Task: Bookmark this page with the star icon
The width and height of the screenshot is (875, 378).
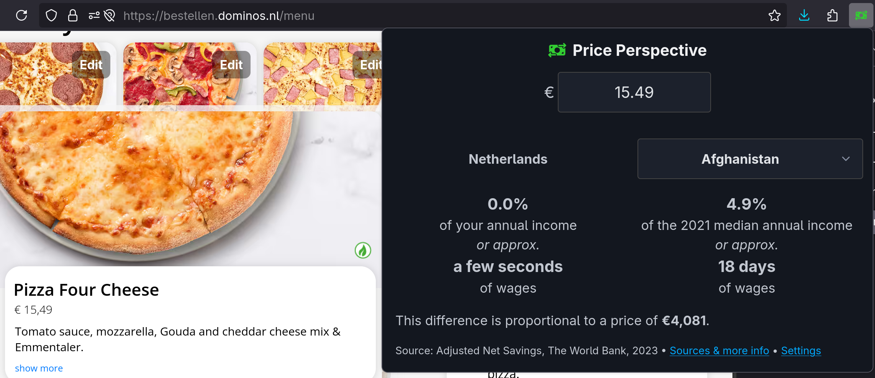Action: pos(775,16)
